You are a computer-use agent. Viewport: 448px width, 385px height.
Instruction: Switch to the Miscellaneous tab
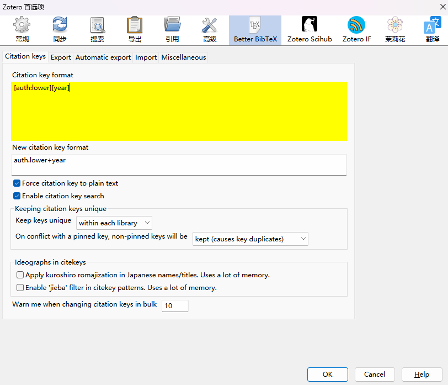point(184,57)
